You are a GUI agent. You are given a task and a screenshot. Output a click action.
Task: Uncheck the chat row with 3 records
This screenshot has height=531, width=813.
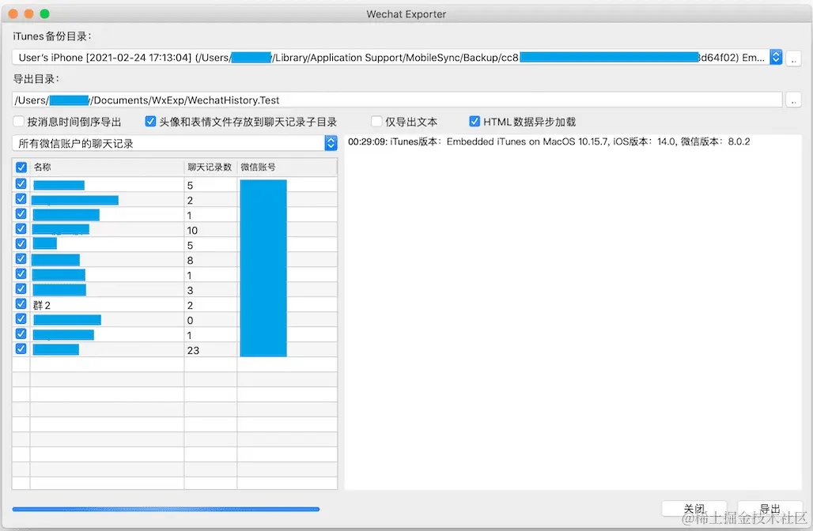pos(21,289)
